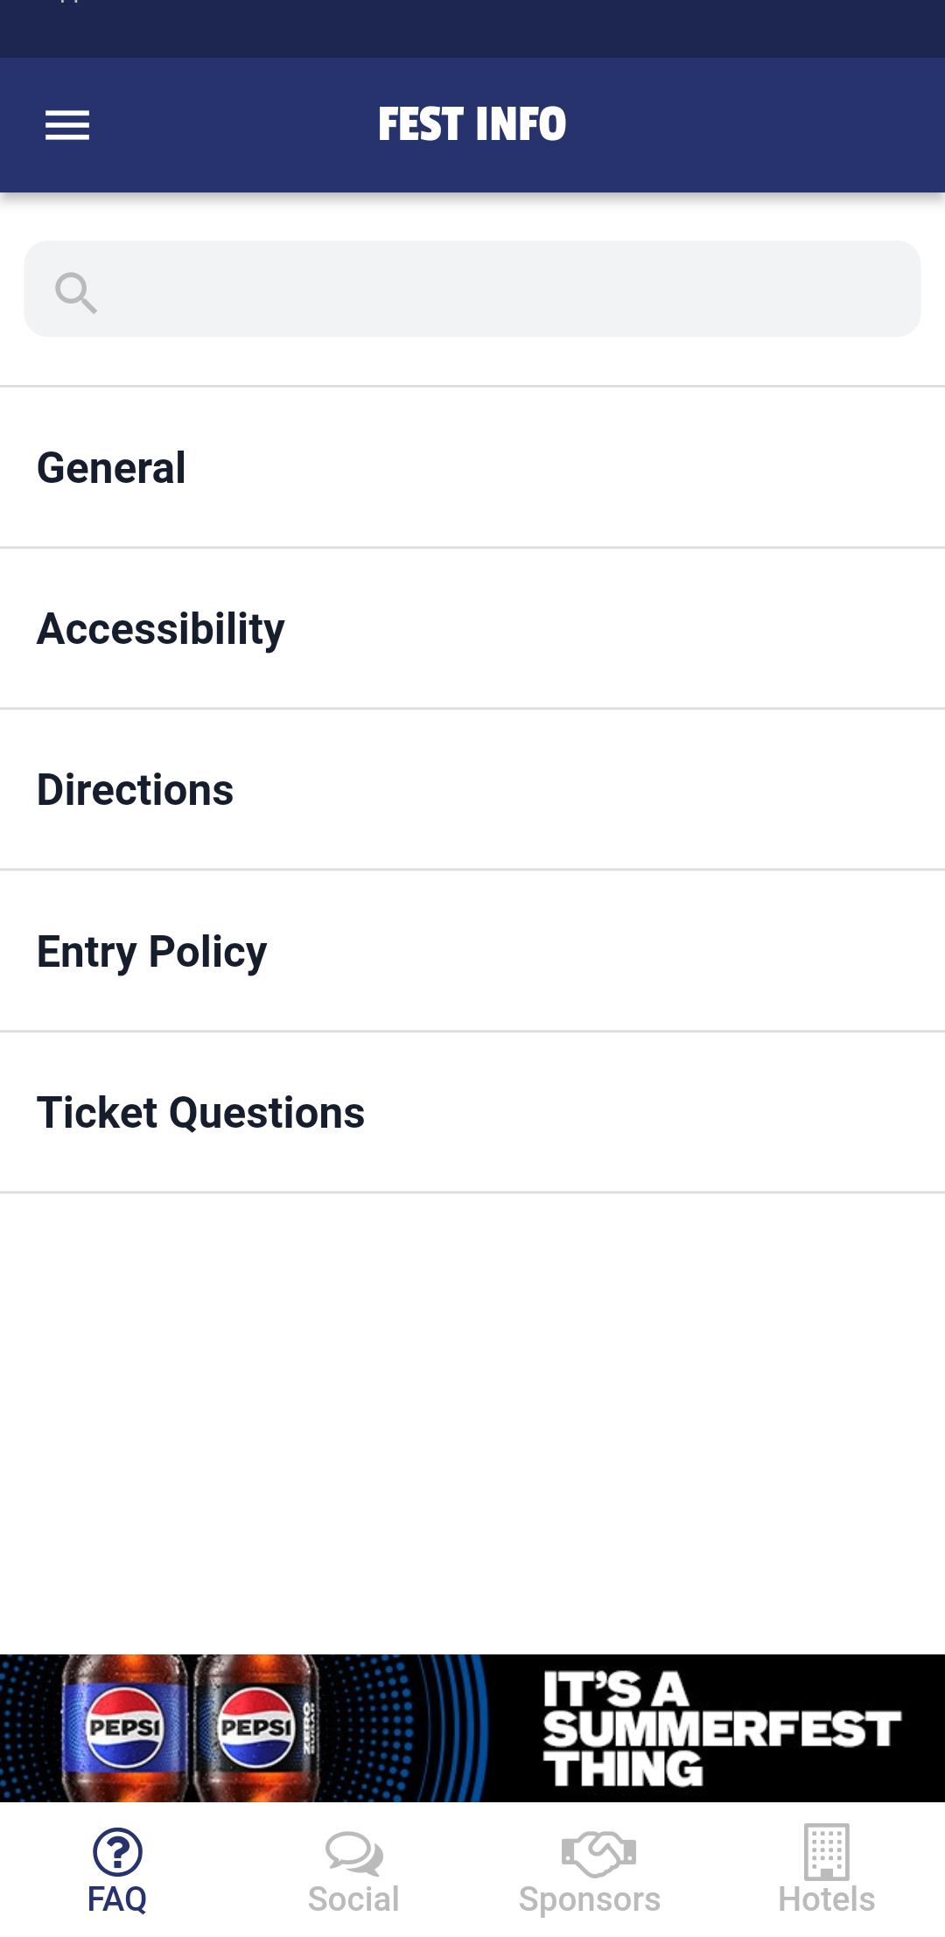Click the blue Pepsi bottle image
This screenshot has width=945, height=1937.
tap(125, 1727)
